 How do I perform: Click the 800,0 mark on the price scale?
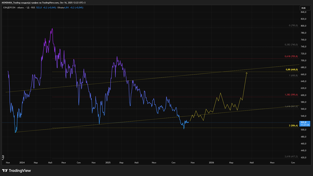click(303, 26)
